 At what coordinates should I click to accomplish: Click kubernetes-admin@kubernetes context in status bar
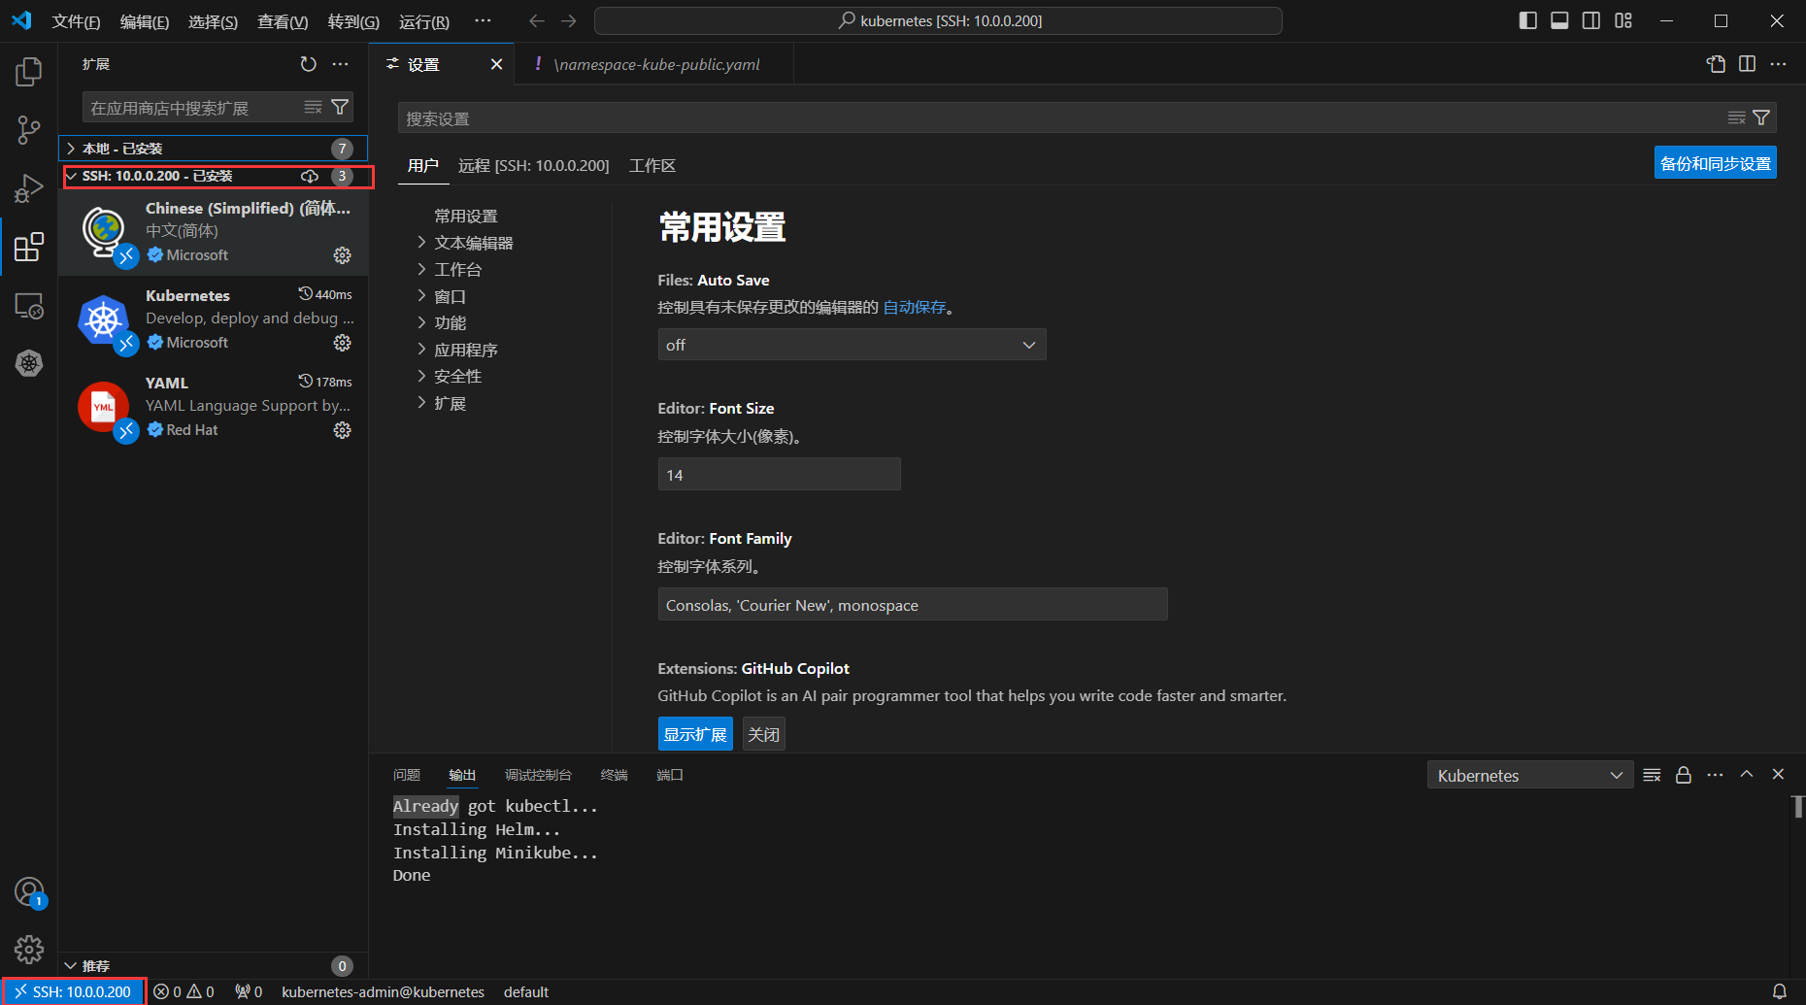(383, 991)
